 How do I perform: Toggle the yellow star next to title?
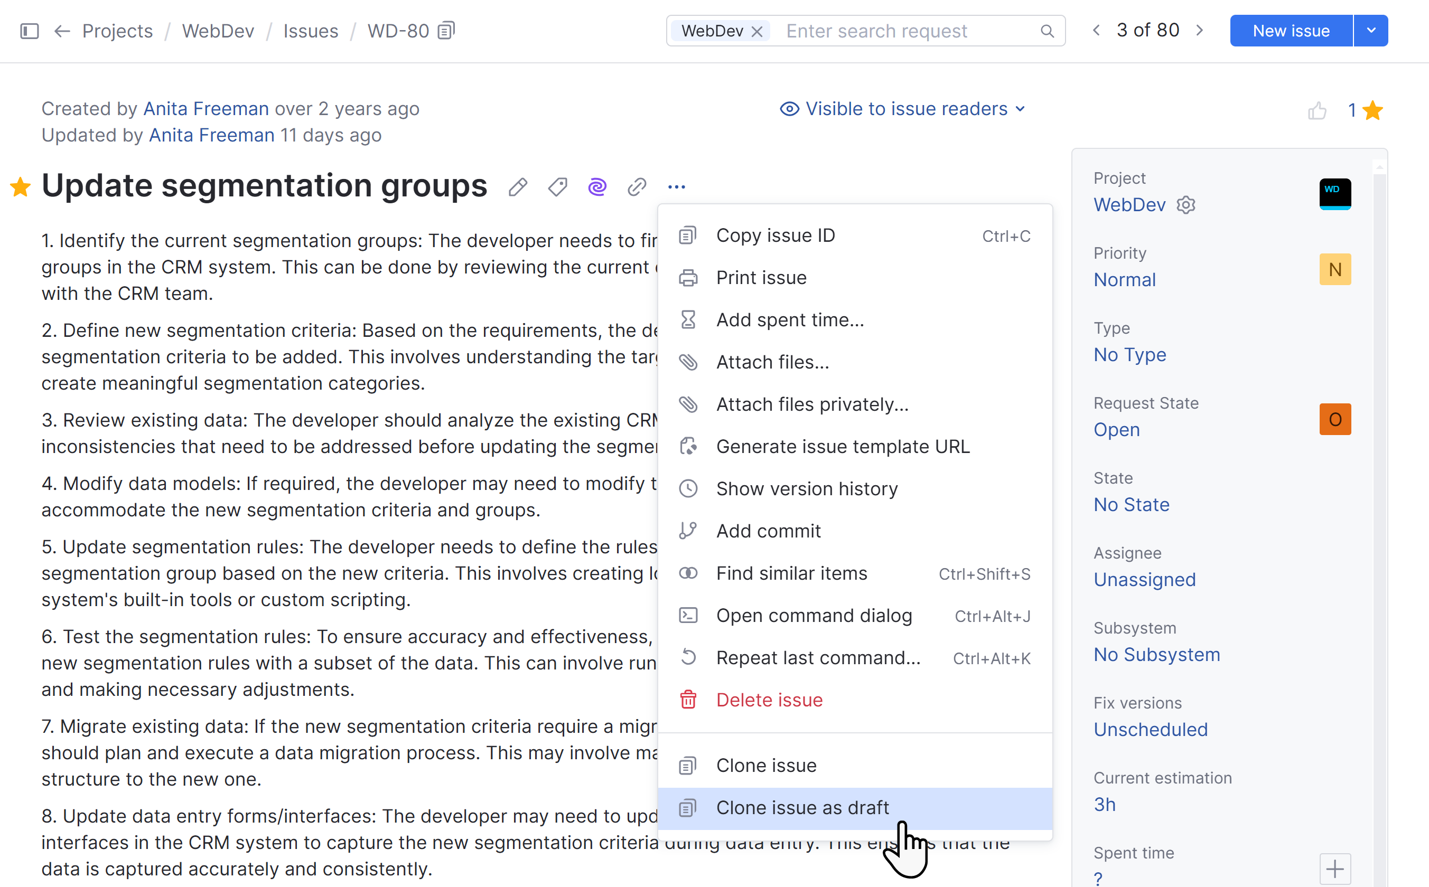[21, 187]
